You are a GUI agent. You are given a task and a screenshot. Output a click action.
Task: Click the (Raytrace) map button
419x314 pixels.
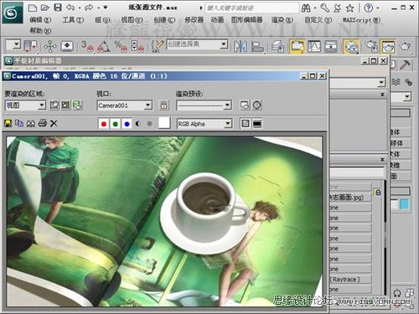click(350, 280)
